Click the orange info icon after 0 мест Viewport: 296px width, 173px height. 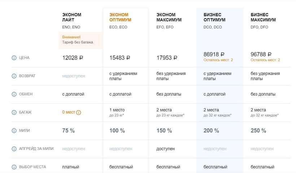point(79,112)
